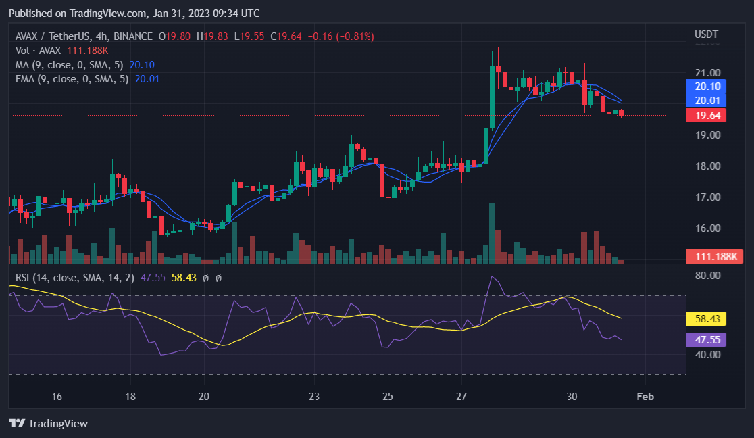This screenshot has height=438, width=754.
Task: Select the RSI (14, close, SMA, 14, 2) legend
Action: (x=75, y=278)
